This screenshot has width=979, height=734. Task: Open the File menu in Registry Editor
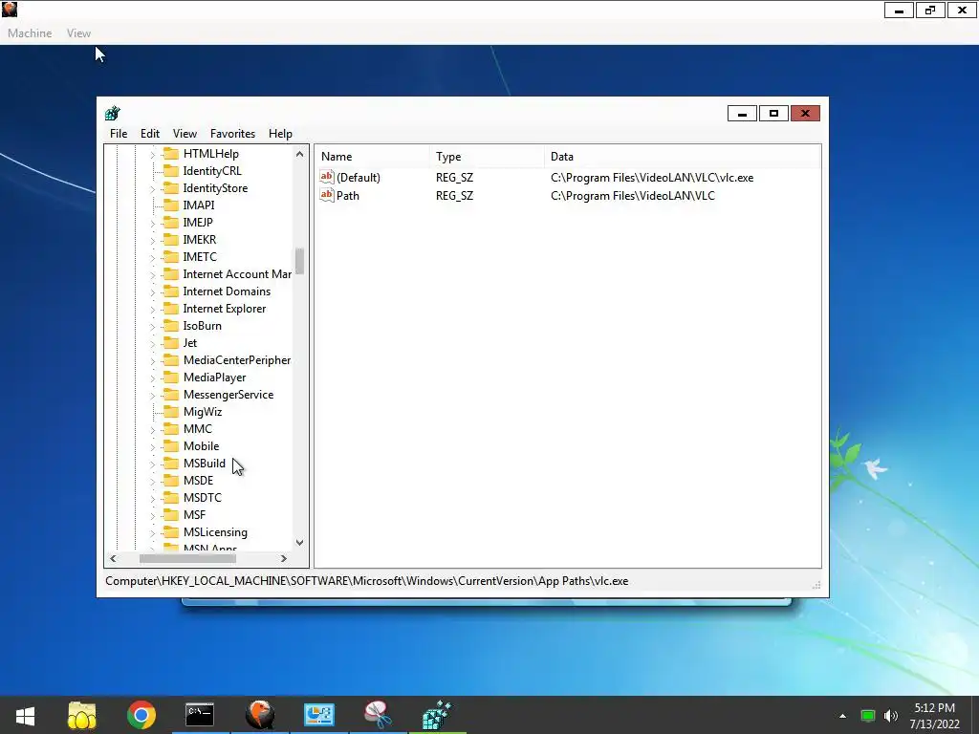pos(118,134)
